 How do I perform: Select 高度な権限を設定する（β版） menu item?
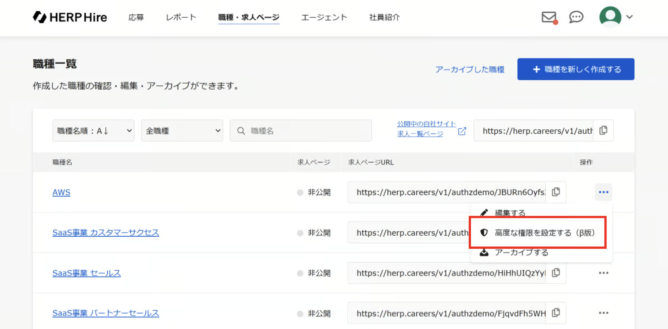click(544, 233)
